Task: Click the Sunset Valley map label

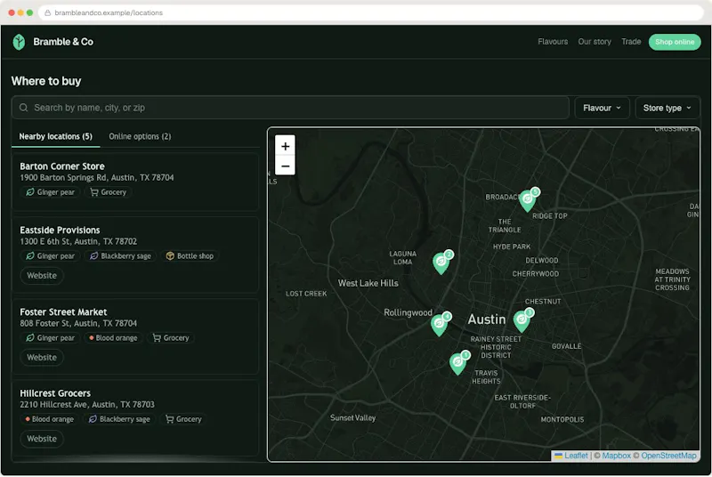Action: (x=352, y=417)
